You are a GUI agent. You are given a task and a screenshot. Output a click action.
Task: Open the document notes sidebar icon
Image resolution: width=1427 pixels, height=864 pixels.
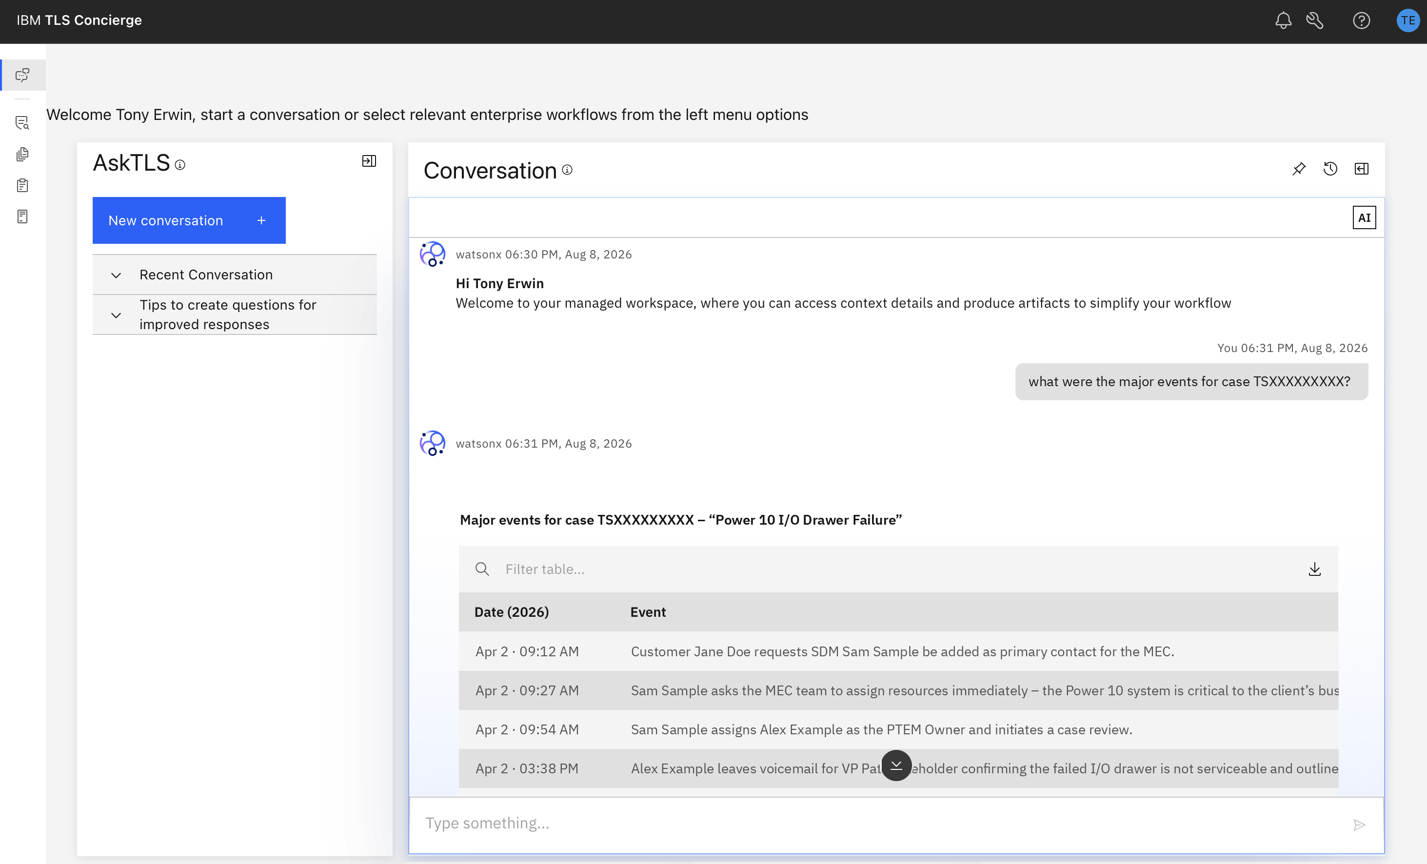22,216
